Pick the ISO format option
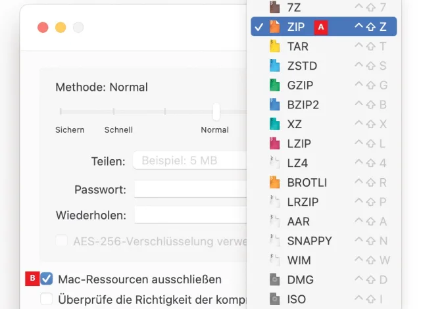Screen dimensions: 421x309 (x=297, y=299)
